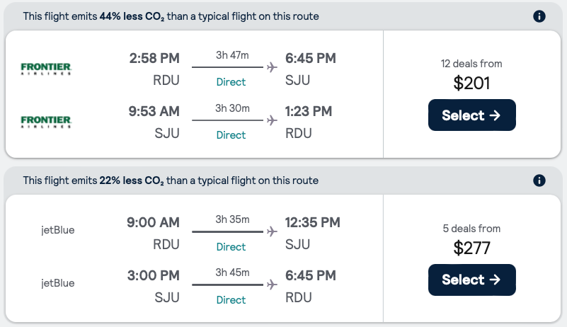Click the 44% less CO₂ emissions text
The height and width of the screenshot is (327, 567).
tap(171, 16)
